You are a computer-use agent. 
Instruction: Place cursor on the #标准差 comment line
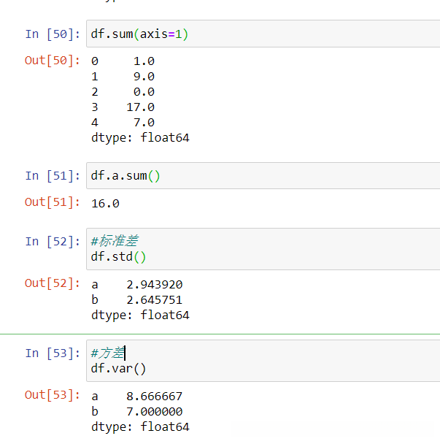(115, 241)
